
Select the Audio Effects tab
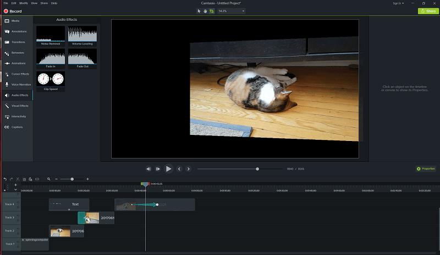click(18, 95)
